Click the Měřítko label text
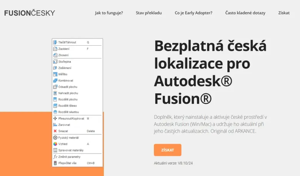The height and width of the screenshot is (176, 300). 63,74
